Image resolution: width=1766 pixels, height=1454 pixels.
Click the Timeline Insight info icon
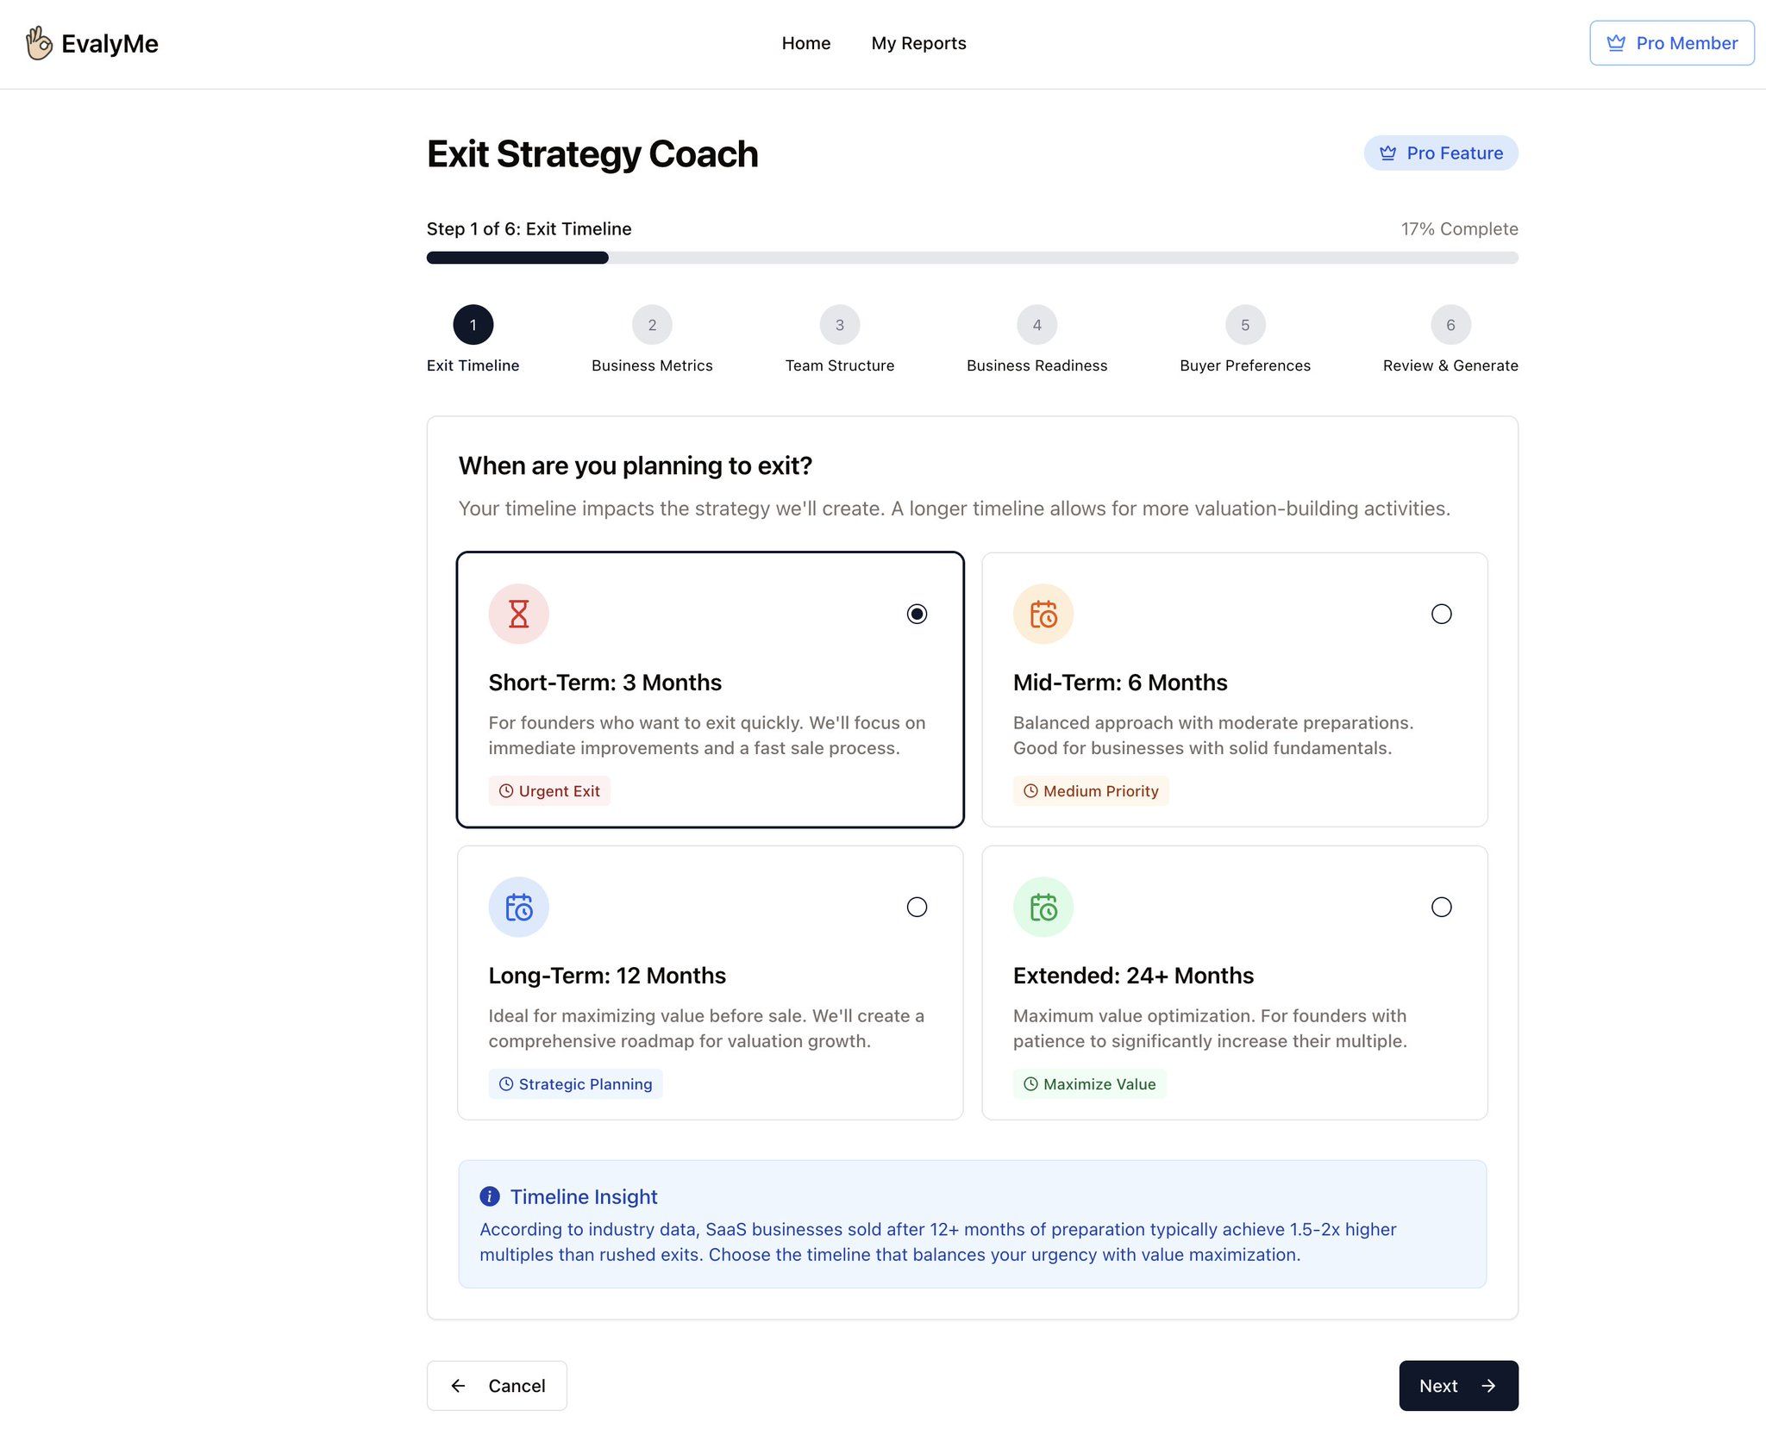pos(490,1196)
